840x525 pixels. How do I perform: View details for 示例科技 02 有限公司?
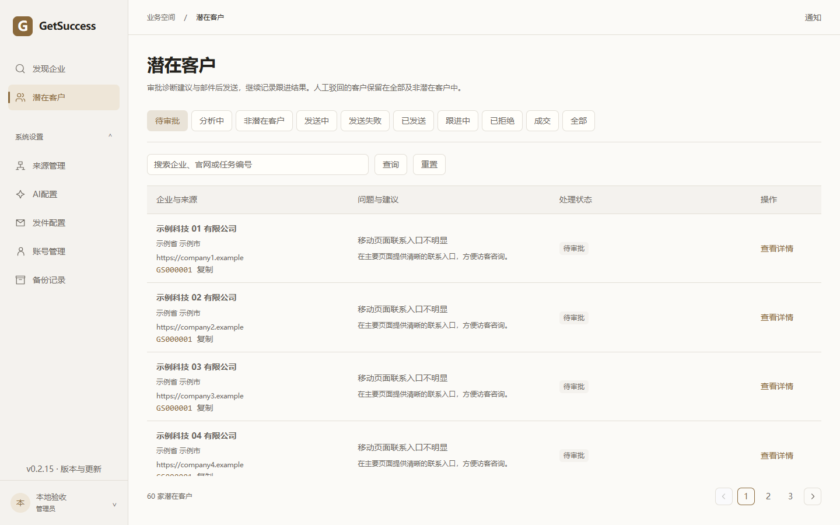[x=777, y=317]
